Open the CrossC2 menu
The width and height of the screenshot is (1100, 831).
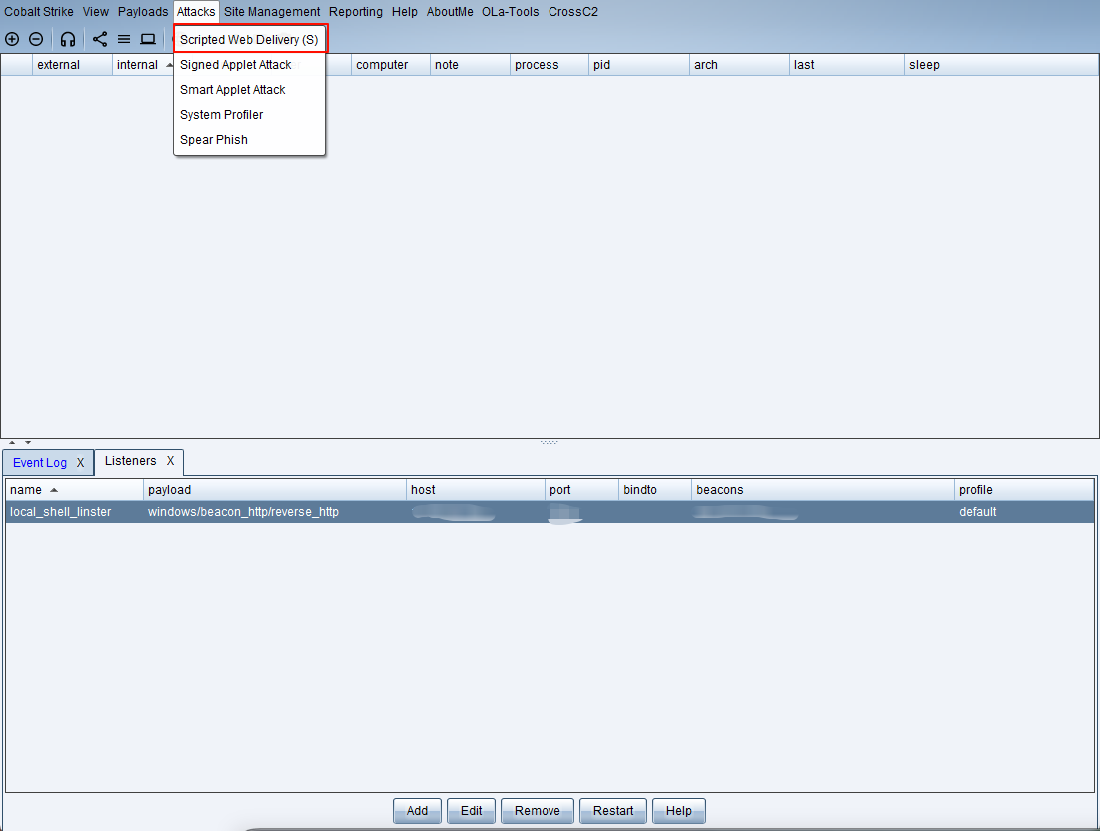point(573,12)
